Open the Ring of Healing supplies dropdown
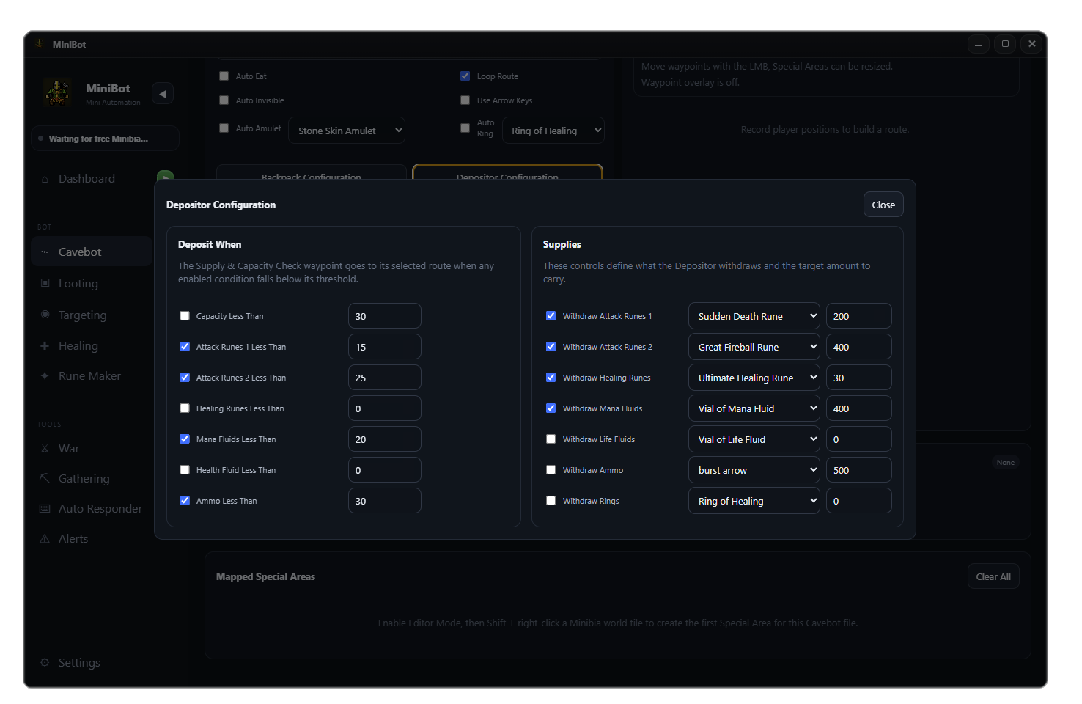 click(754, 501)
